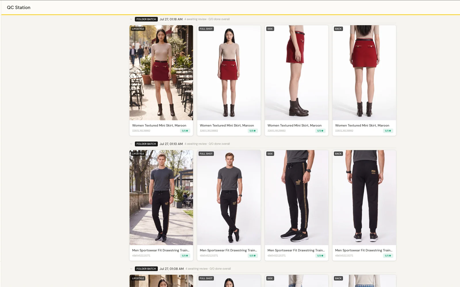Click the SKU code on the skirt Back card

[344, 131]
